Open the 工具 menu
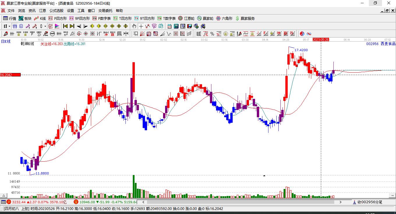This screenshot has width=396, height=214. tap(81, 11)
